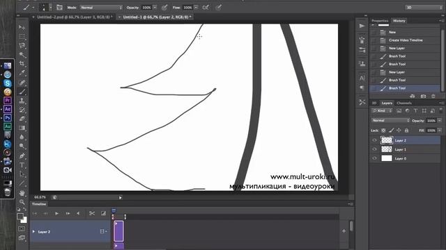Toggle type layer filter

(415, 110)
